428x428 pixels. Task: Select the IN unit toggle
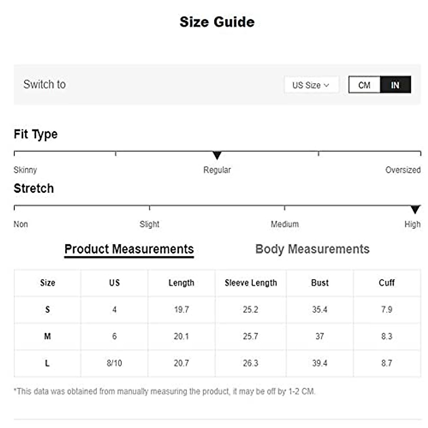[x=395, y=85]
